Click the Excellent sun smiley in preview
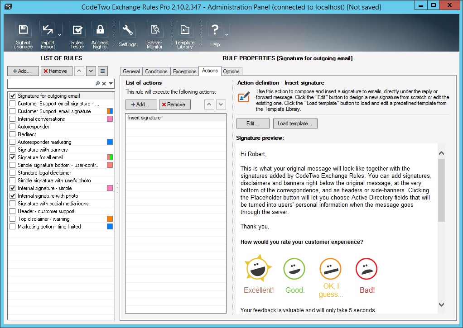The width and height of the screenshot is (463, 328). pyautogui.click(x=258, y=268)
